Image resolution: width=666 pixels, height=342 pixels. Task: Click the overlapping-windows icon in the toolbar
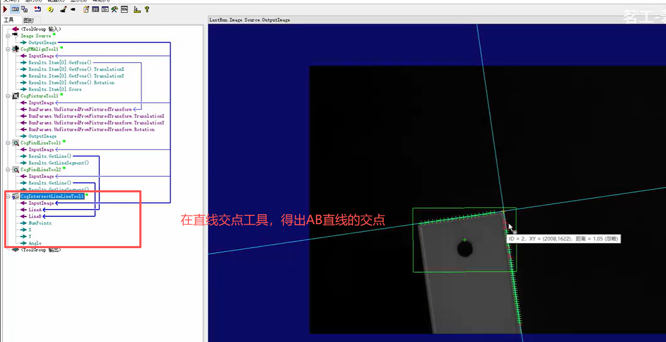pos(24,9)
